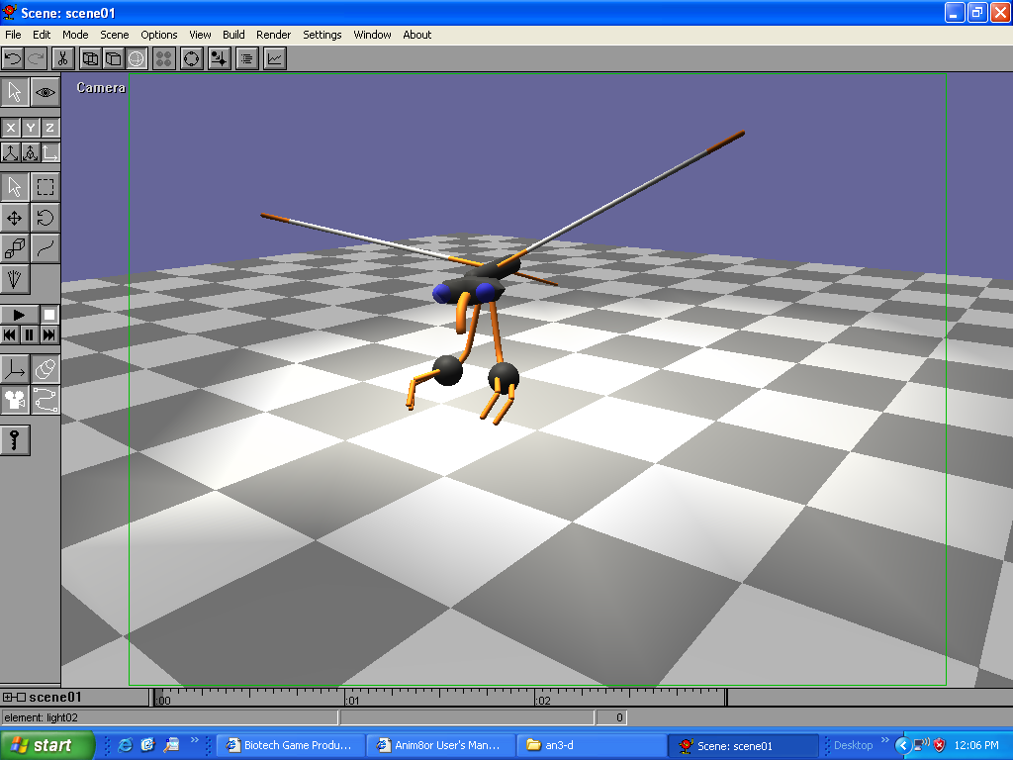This screenshot has width=1013, height=760.
Task: Choose the drag-select dashed rectangle tool
Action: [x=46, y=187]
